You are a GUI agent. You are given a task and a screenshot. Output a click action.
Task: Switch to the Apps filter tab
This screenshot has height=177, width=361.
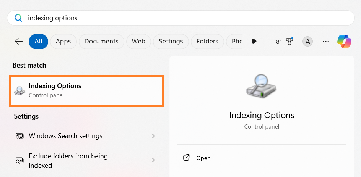[x=63, y=41]
